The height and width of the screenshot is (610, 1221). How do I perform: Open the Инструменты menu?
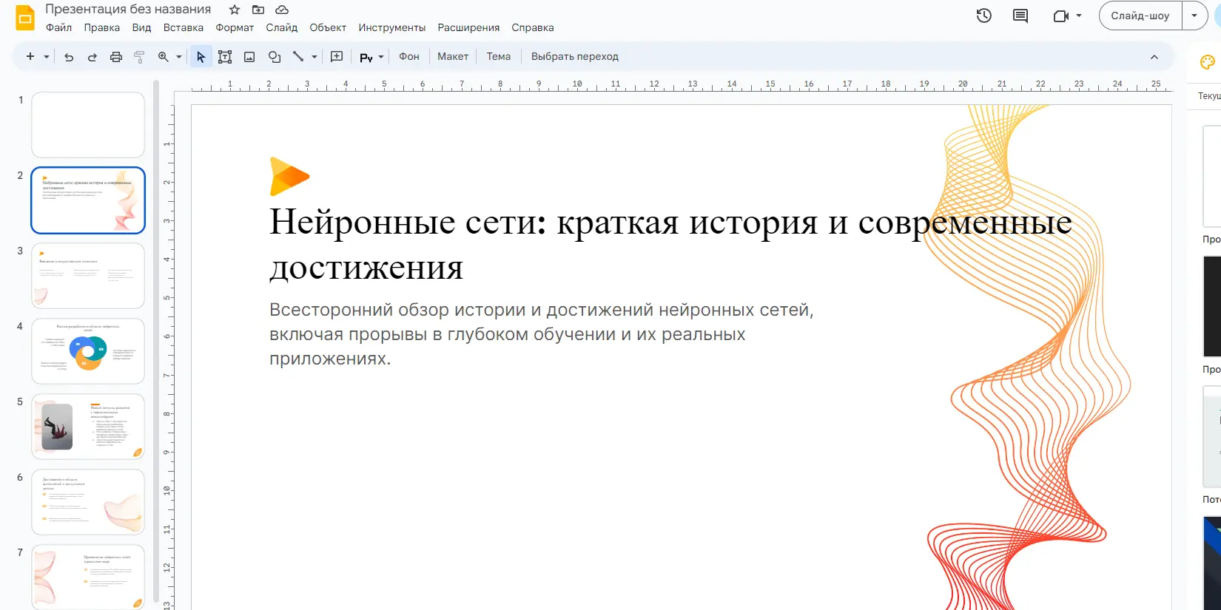pos(391,27)
